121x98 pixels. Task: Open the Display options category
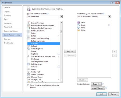pos(7,11)
